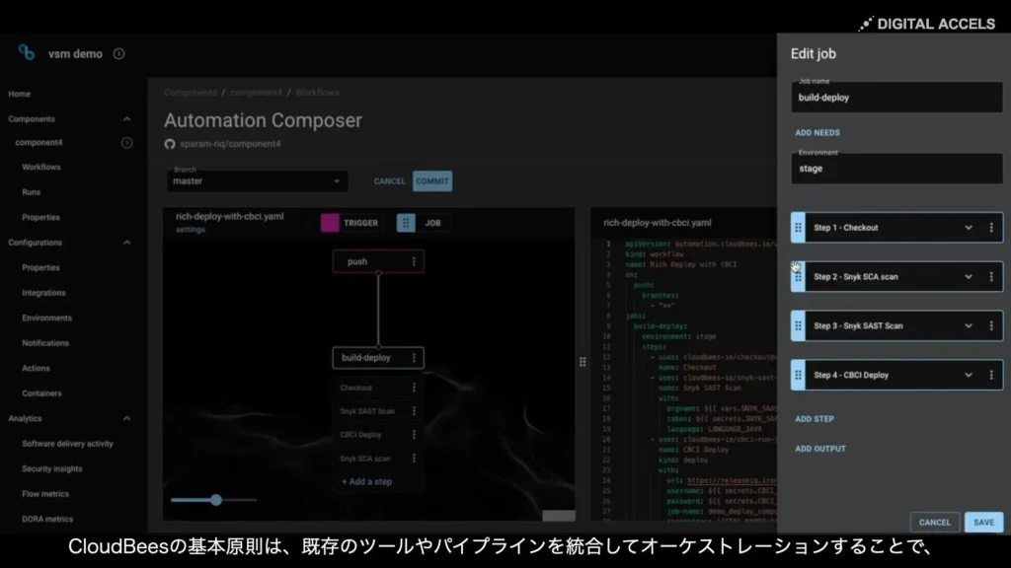1011x568 pixels.
Task: Open Software delivery activity under Analytics
Action: tap(68, 444)
